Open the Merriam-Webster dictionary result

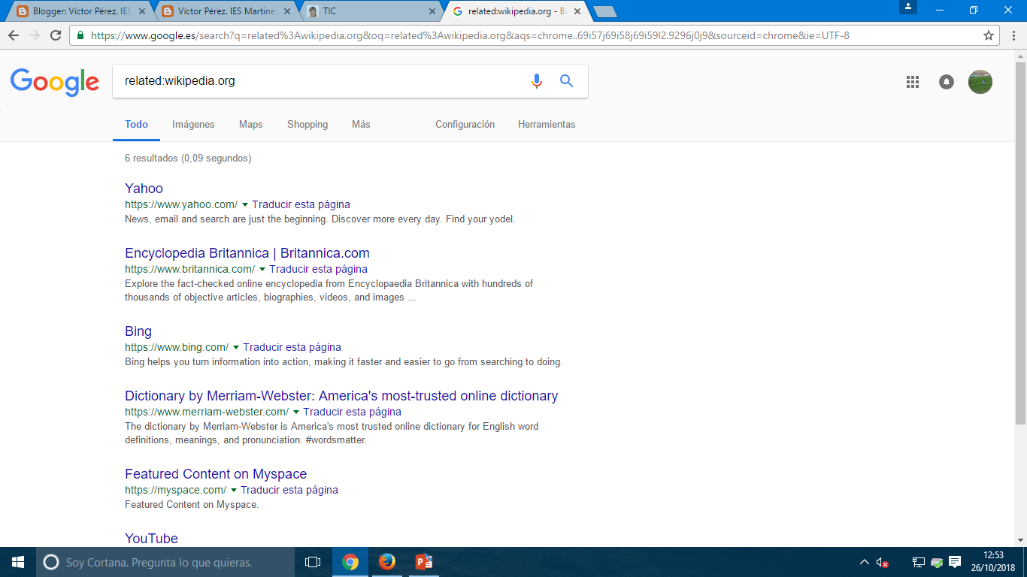click(341, 396)
